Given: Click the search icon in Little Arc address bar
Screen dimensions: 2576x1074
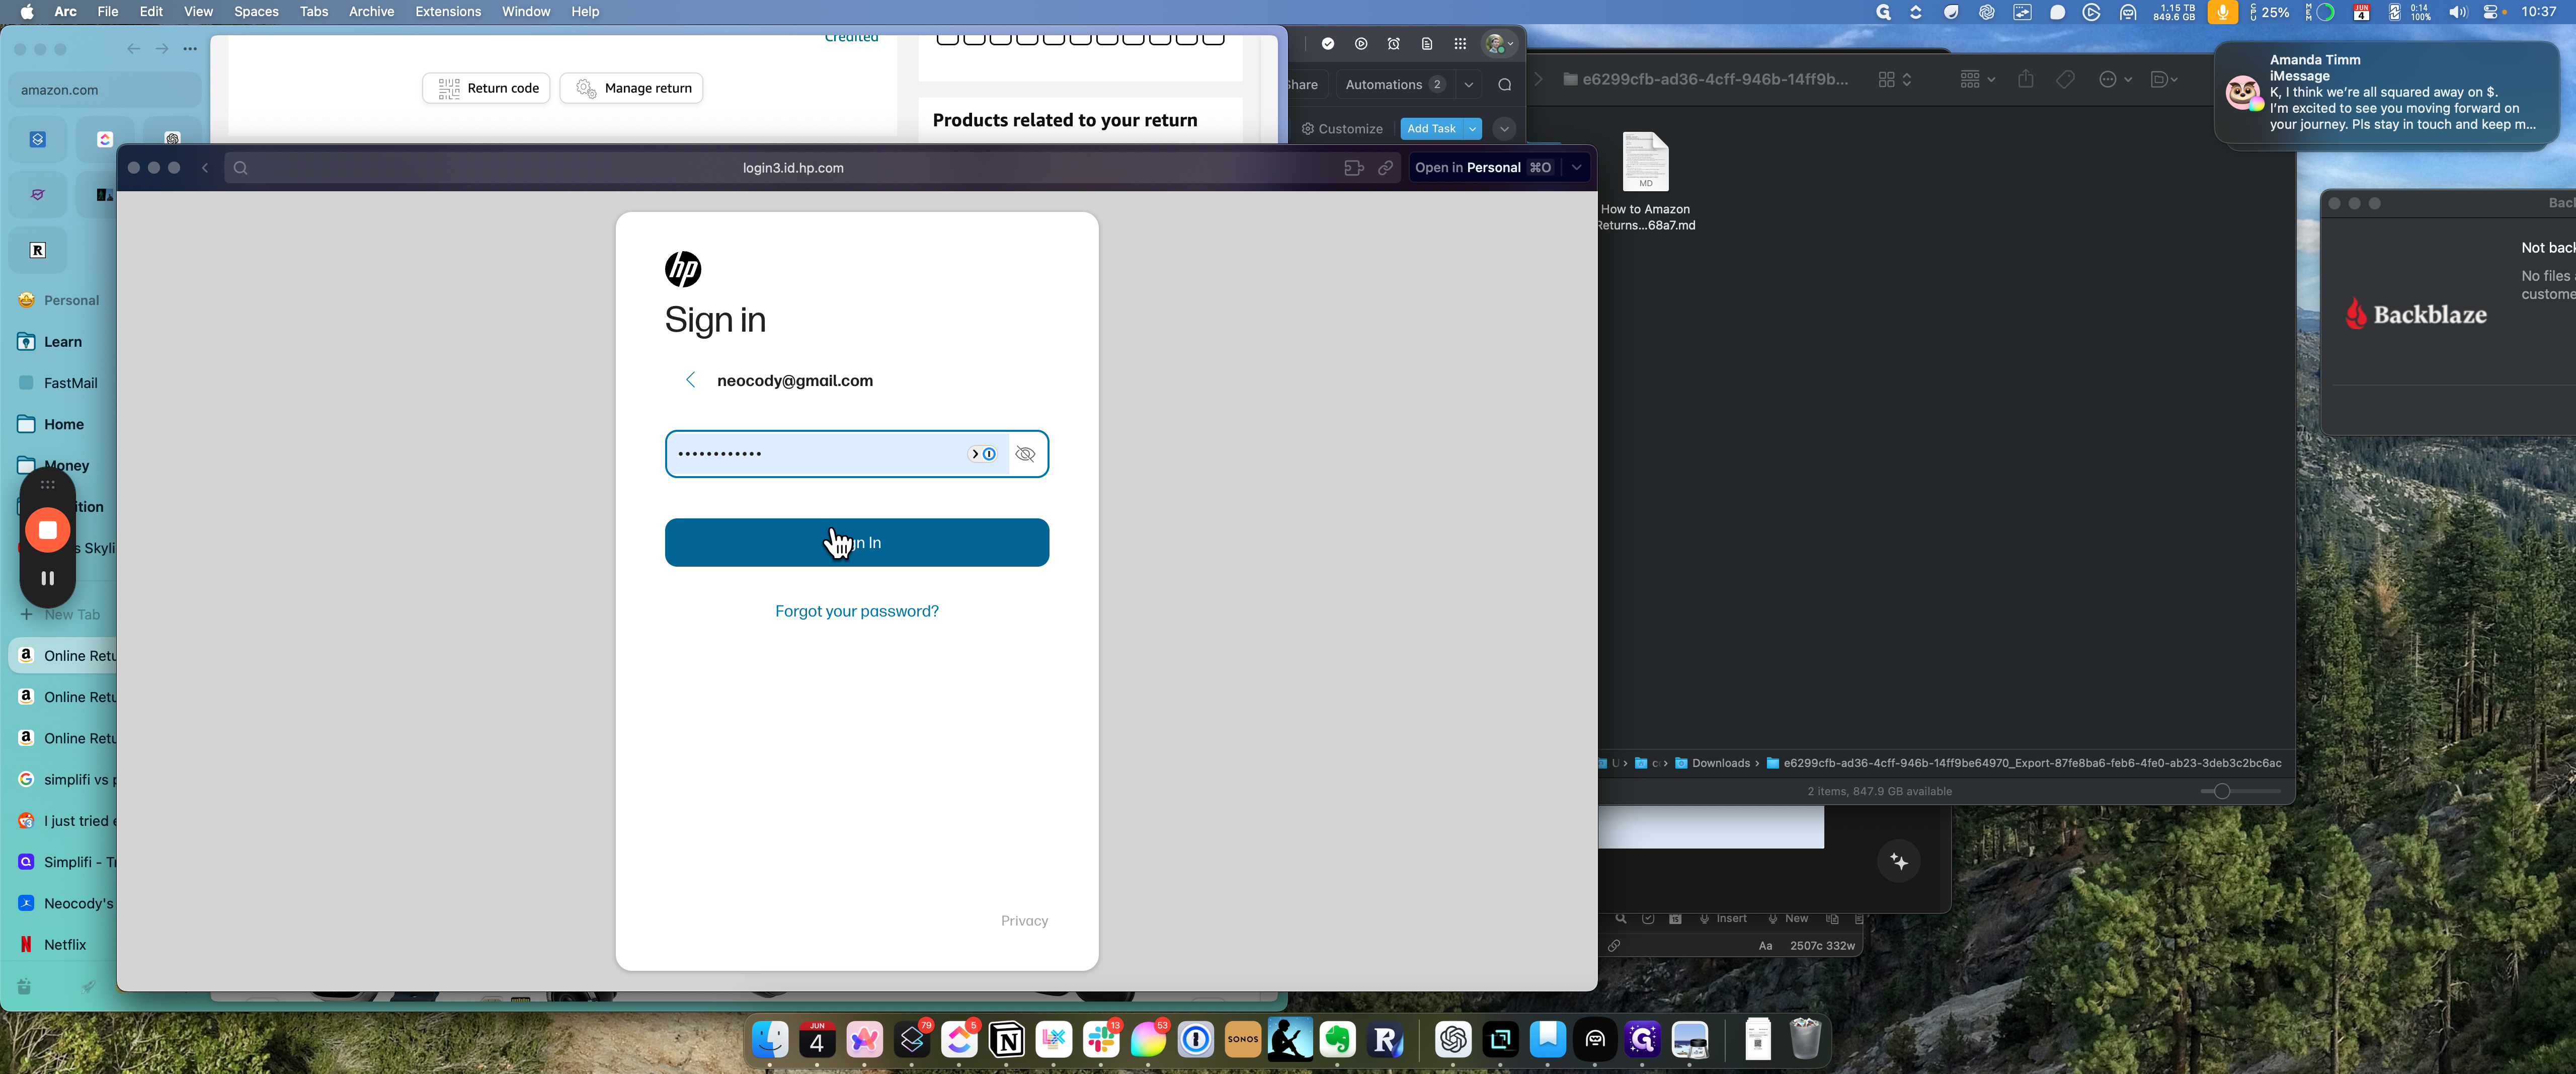Looking at the screenshot, I should [x=240, y=168].
